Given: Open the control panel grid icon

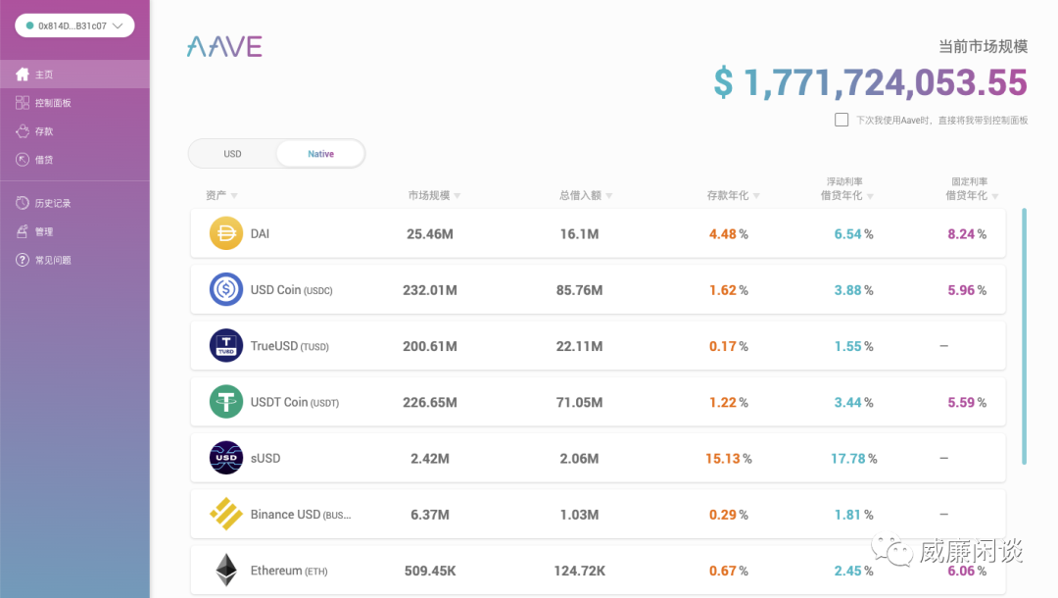Looking at the screenshot, I should [x=23, y=103].
